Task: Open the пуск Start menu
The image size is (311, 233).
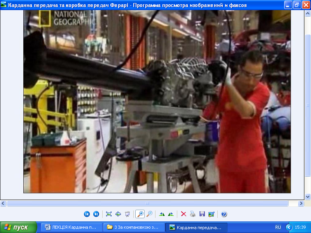Action: click(x=18, y=227)
